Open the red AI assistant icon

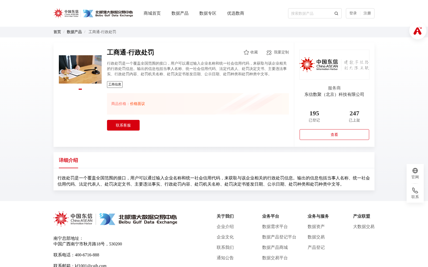[418, 31]
